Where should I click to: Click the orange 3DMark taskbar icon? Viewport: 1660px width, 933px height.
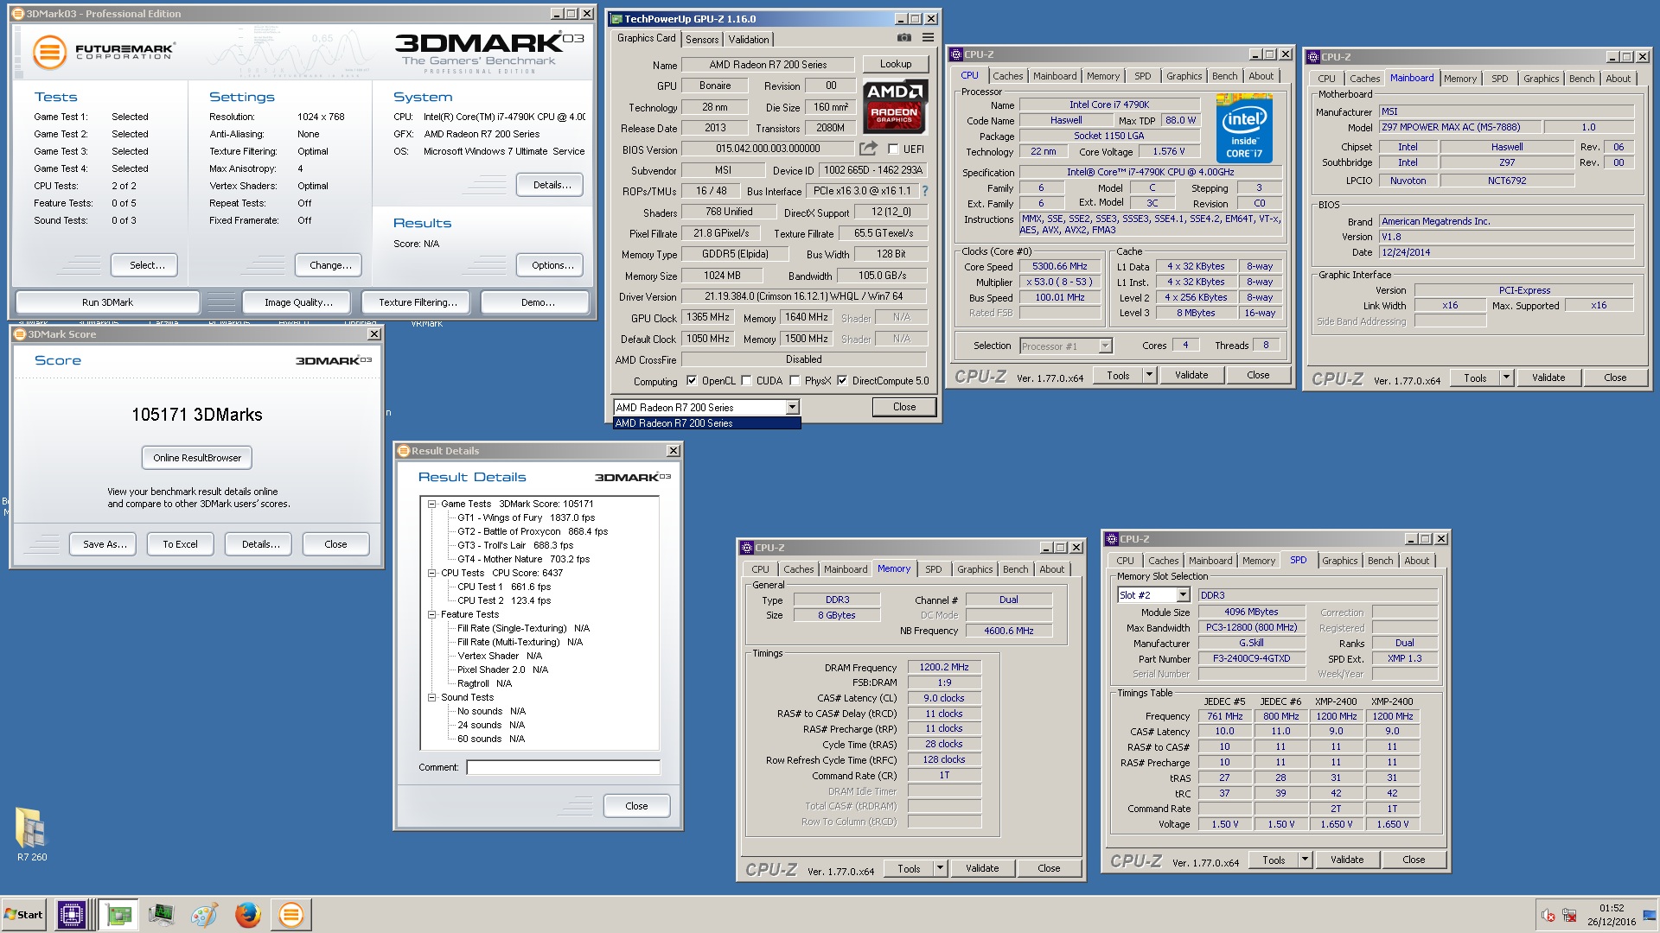pos(291,914)
